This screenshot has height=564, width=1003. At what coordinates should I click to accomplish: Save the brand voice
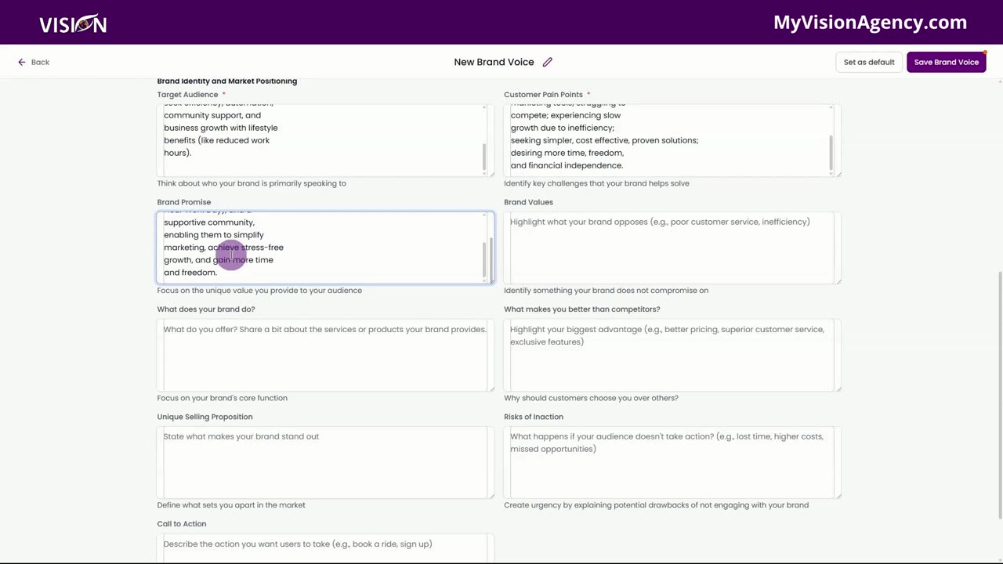[x=946, y=62]
